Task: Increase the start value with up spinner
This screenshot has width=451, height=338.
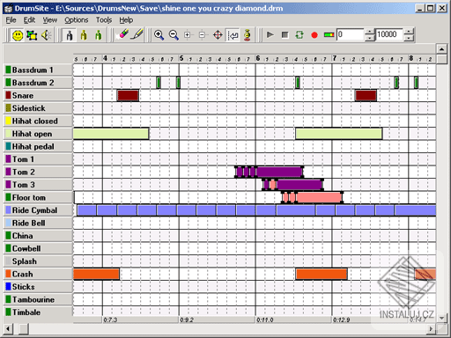Action: pyautogui.click(x=370, y=32)
